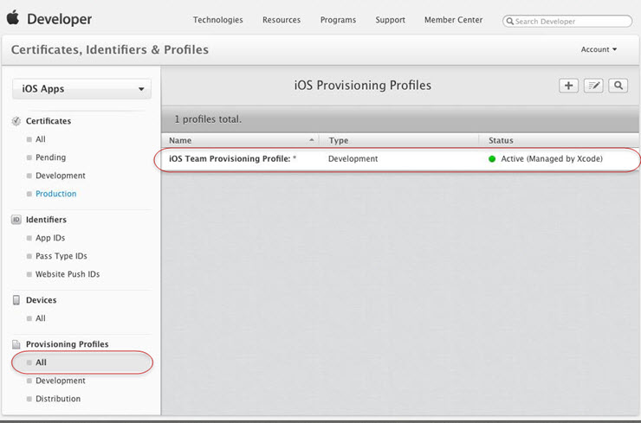Click the Identifiers ID icon
Screen dimensions: 641x423
(16, 220)
